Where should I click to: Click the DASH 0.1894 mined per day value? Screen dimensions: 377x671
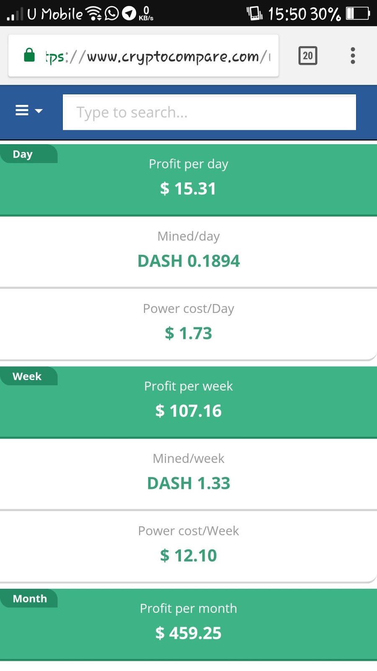coord(188,261)
